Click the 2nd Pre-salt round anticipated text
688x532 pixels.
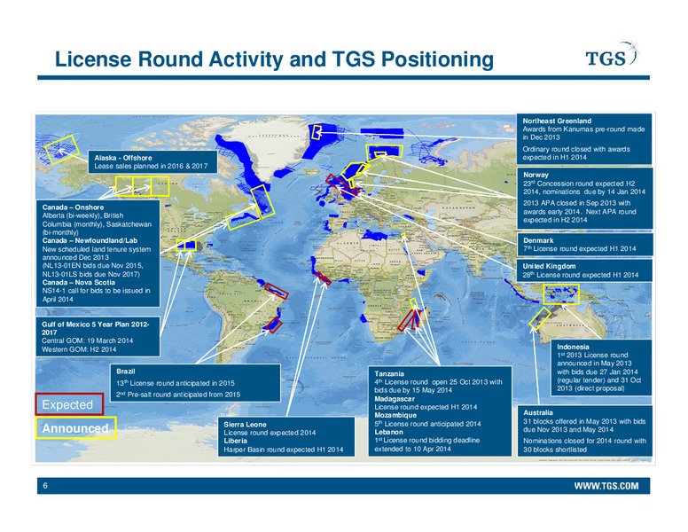178,395
